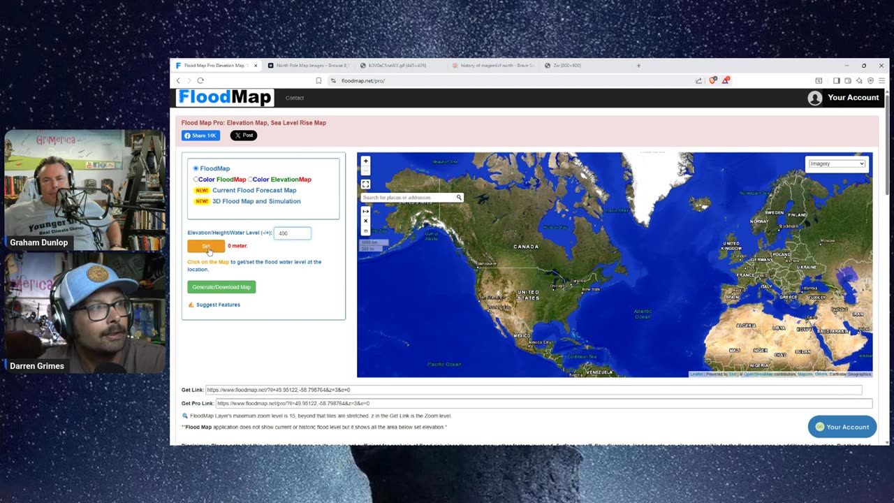The height and width of the screenshot is (503, 894).
Task: Click the Leaflet attribution link
Action: point(696,374)
